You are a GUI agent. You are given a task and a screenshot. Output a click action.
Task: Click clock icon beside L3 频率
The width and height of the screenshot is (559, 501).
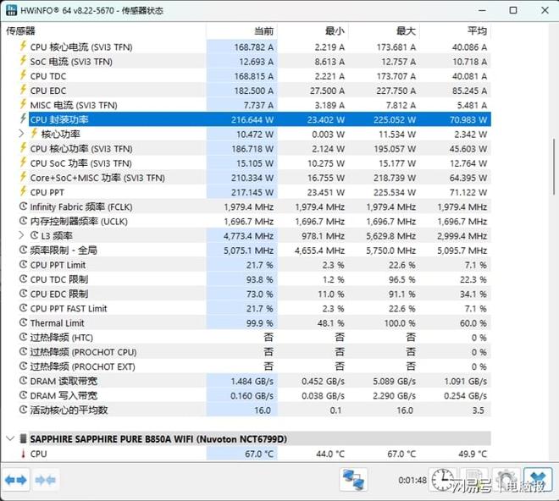pyautogui.click(x=34, y=235)
